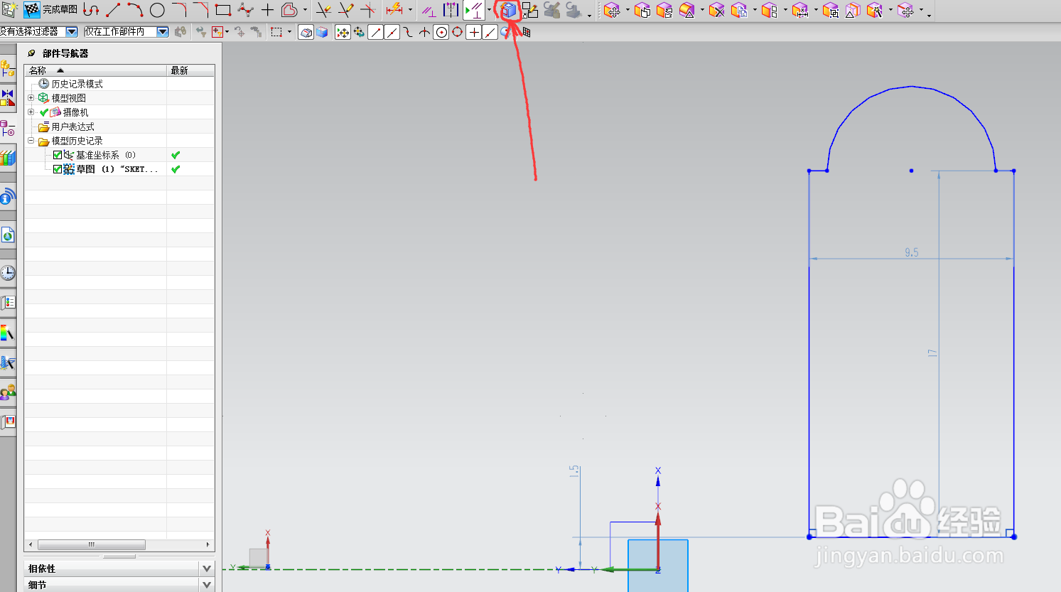The width and height of the screenshot is (1061, 592).
Task: Toggle the snap Mid Point option
Action: click(x=392, y=32)
